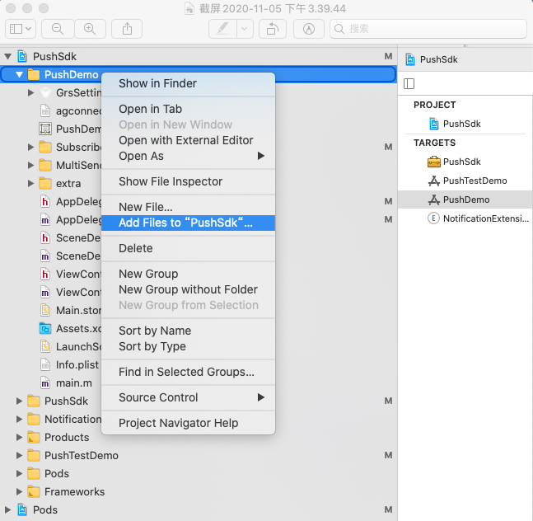Open the sidebar view menu in the toolbar
The height and width of the screenshot is (521, 533).
[x=21, y=29]
